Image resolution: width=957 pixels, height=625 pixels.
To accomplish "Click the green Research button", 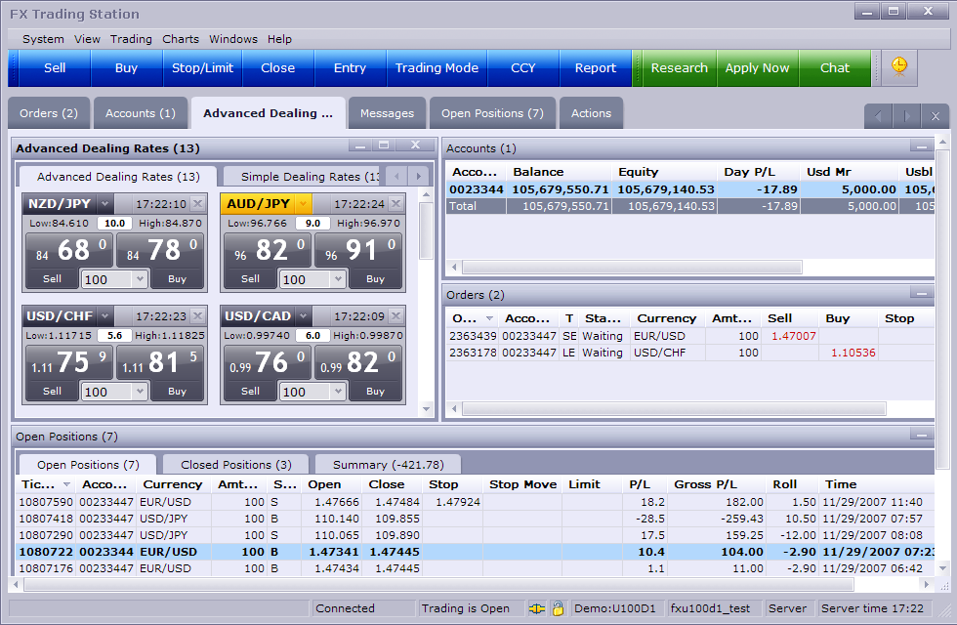I will (x=680, y=67).
